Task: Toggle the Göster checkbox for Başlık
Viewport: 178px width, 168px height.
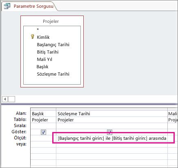Action: 43,132
